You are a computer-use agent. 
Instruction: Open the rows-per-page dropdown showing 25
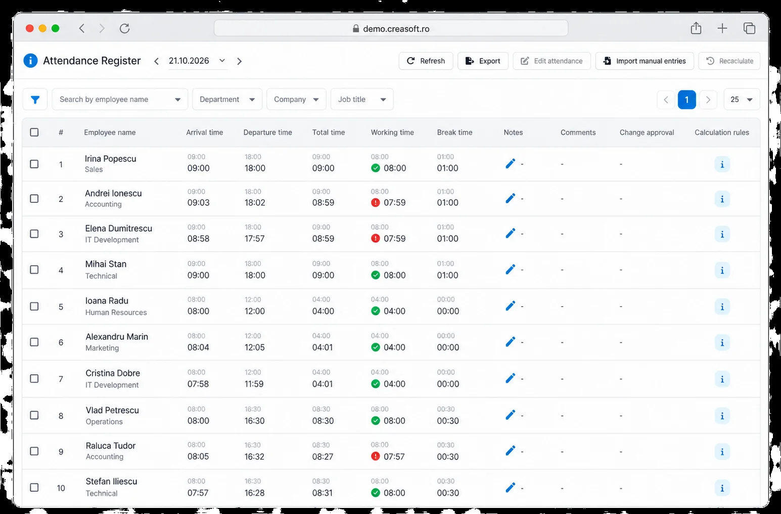(742, 99)
